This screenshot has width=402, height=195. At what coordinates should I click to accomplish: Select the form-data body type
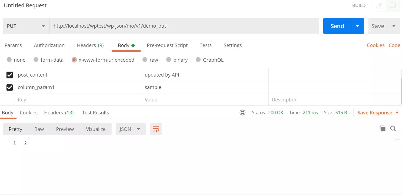[35, 60]
